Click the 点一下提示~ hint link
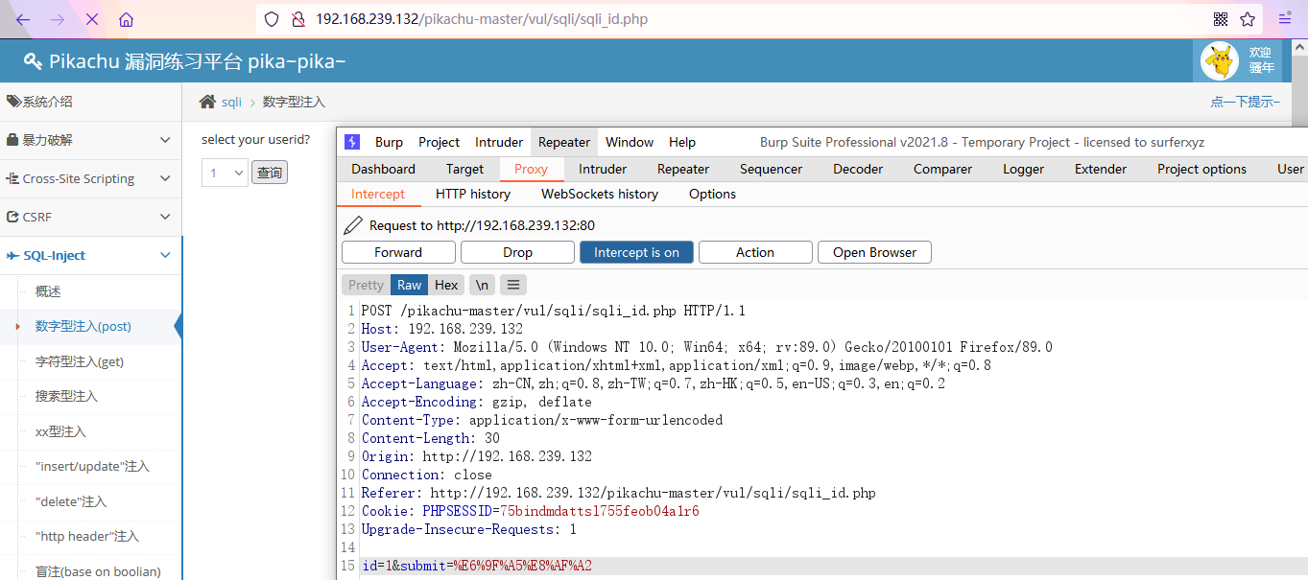The height and width of the screenshot is (580, 1308). (x=1245, y=102)
